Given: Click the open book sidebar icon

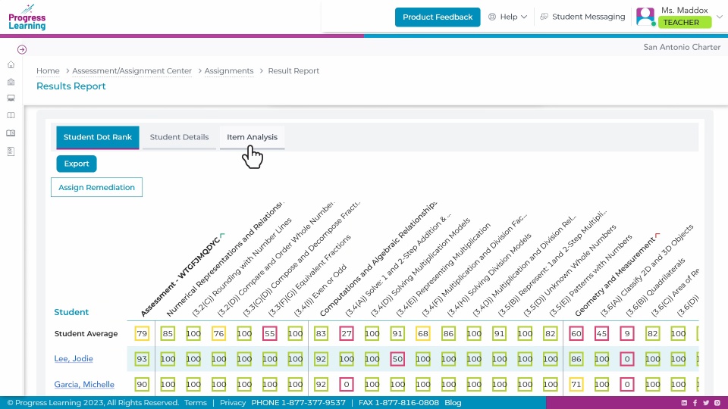Looking at the screenshot, I should pos(11,116).
